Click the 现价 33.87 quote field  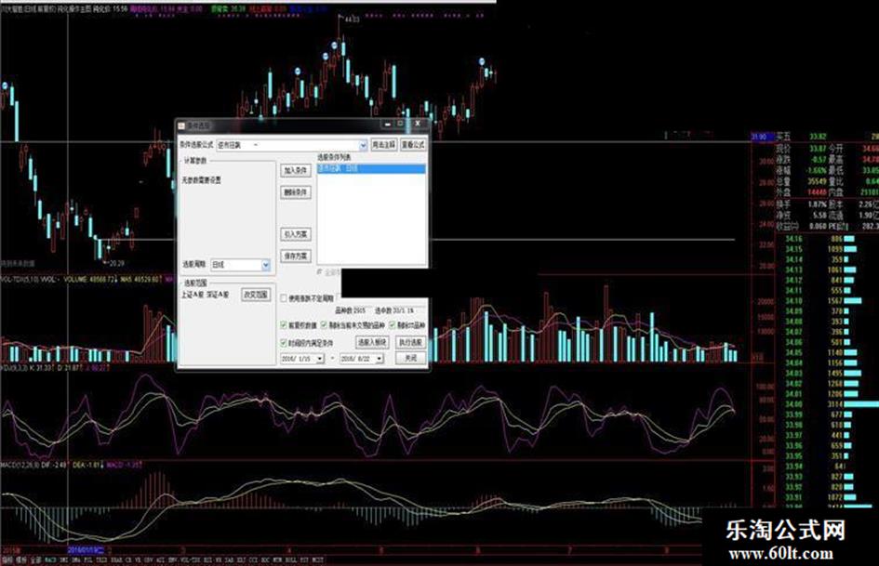click(x=802, y=149)
